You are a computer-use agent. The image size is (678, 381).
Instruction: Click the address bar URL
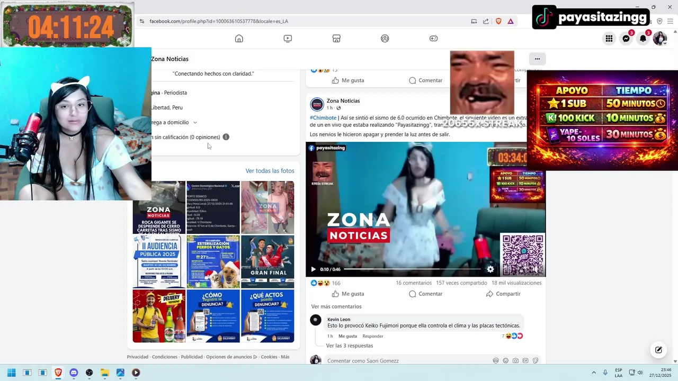tap(219, 21)
